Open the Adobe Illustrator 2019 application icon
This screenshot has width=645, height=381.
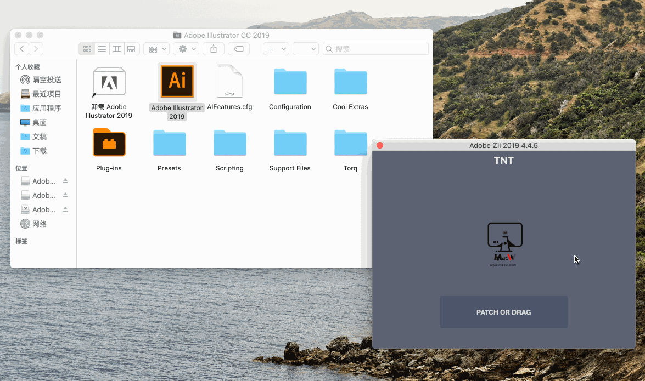(177, 81)
